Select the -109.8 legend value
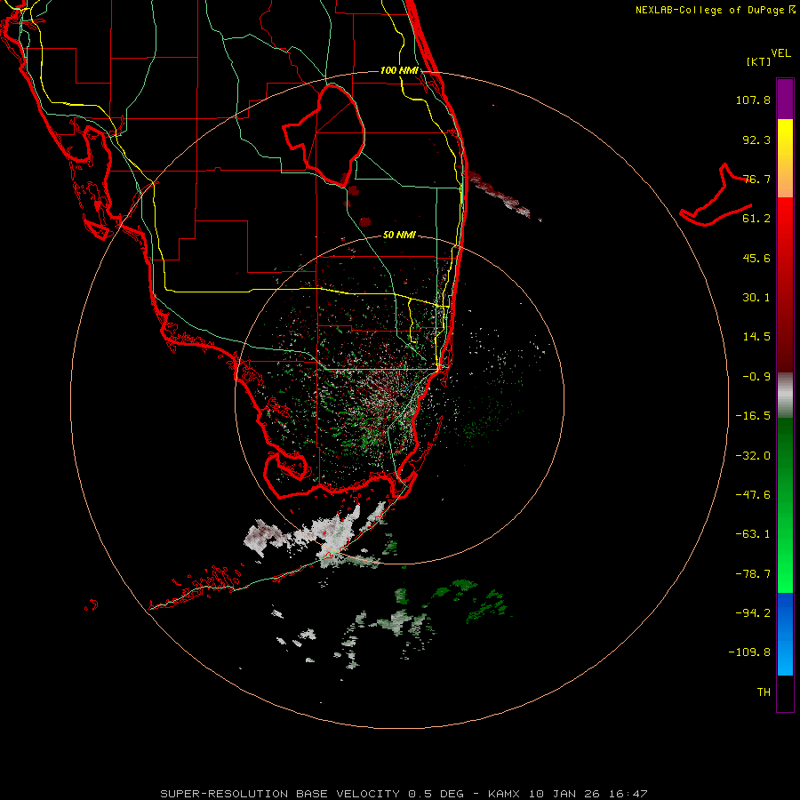Viewport: 800px width, 800px height. click(x=749, y=652)
